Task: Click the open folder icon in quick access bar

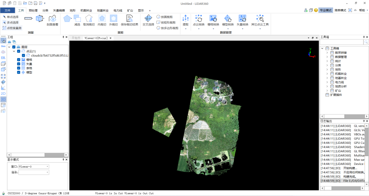Action: (x=25, y=3)
